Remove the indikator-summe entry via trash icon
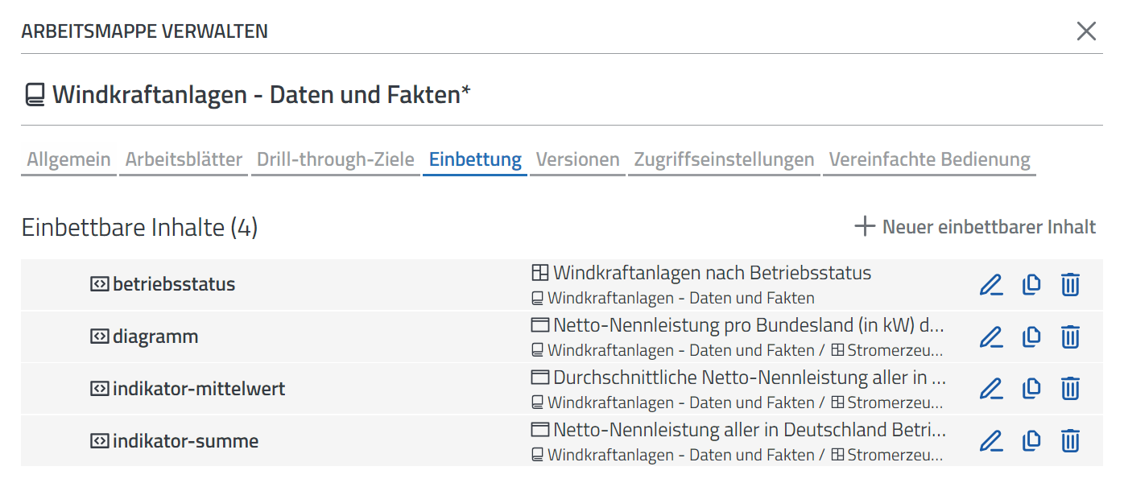The height and width of the screenshot is (487, 1124). click(1070, 441)
